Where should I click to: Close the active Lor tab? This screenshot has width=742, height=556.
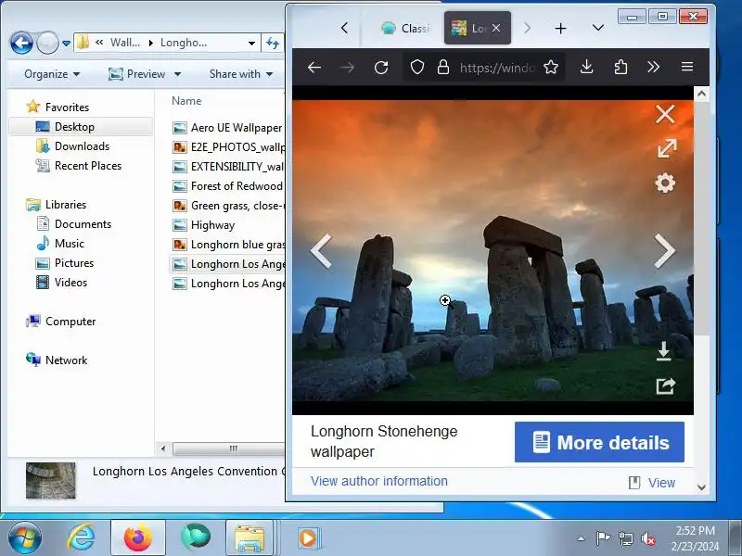tap(496, 28)
